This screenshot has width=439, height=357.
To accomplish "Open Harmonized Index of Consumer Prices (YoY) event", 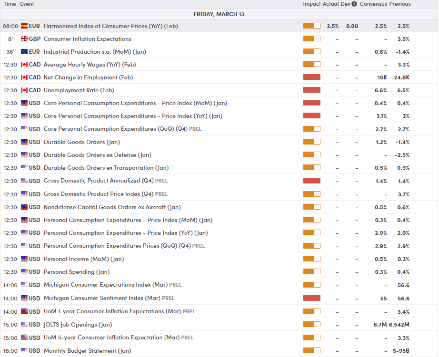I will [110, 26].
